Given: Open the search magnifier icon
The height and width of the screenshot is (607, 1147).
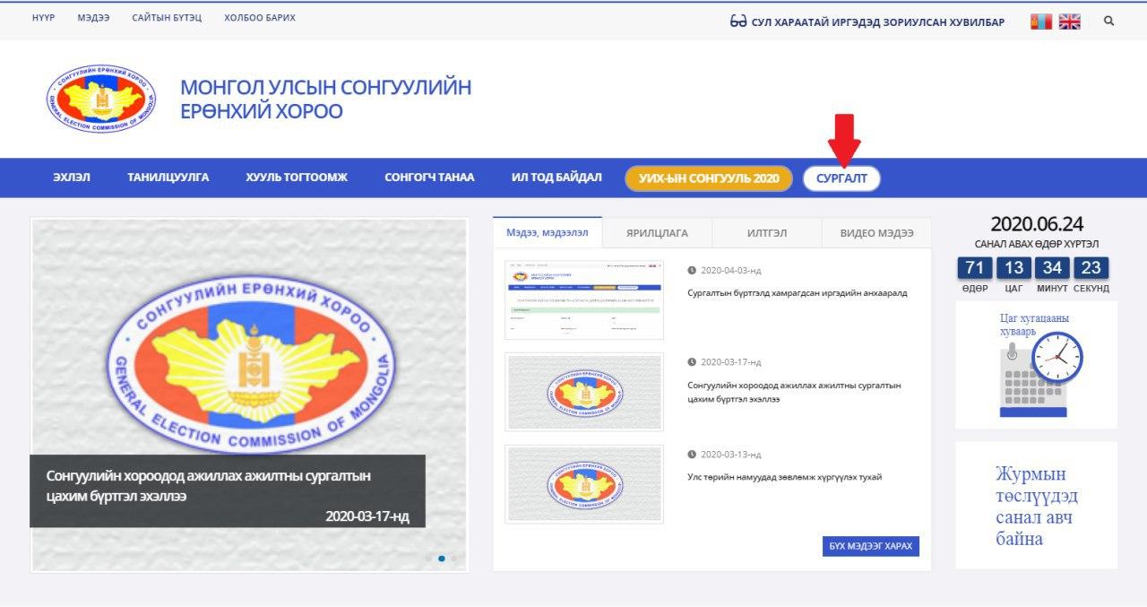Looking at the screenshot, I should (1109, 21).
